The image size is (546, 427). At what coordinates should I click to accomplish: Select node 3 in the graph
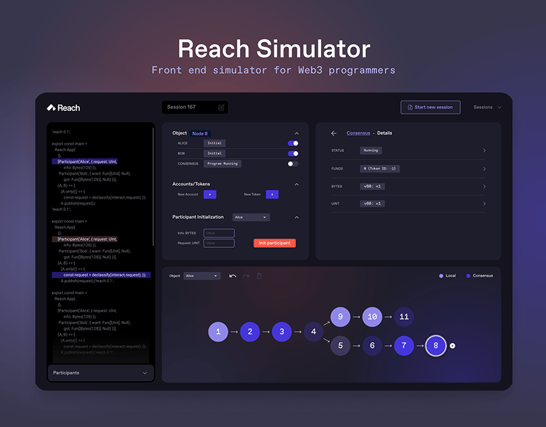[282, 332]
